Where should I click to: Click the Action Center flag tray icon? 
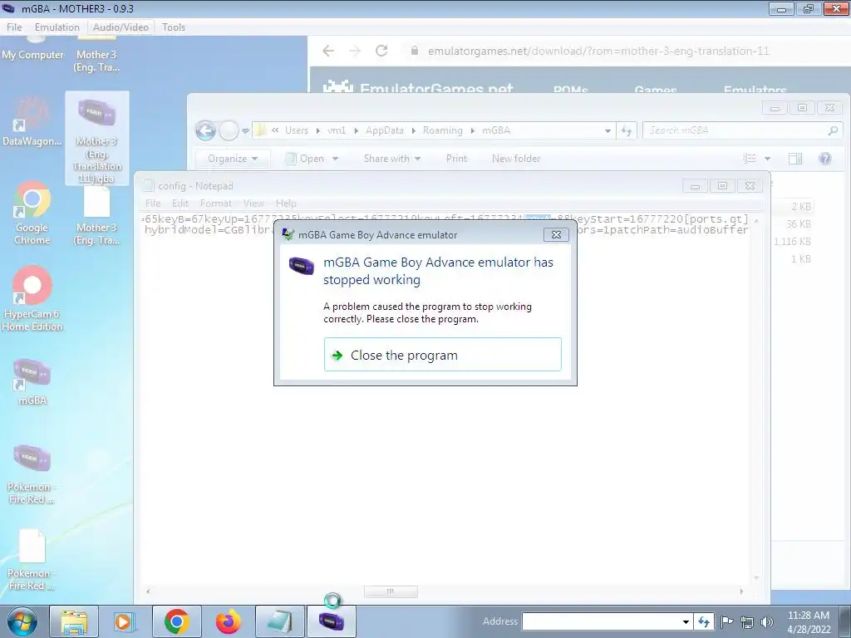(727, 621)
